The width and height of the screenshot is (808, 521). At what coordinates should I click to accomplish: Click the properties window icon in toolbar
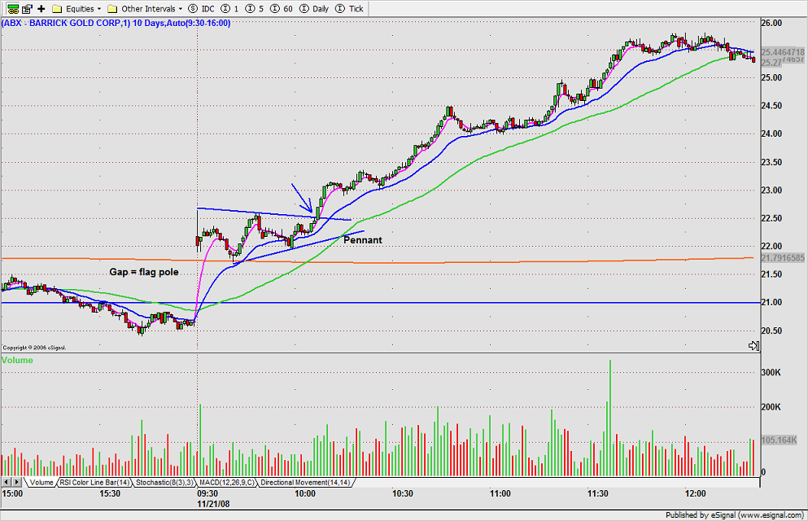[x=28, y=8]
